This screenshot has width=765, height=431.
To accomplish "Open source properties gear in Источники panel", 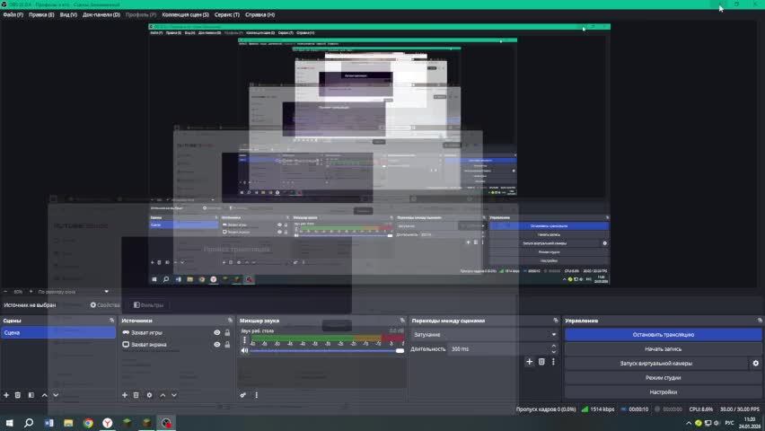I will click(149, 395).
